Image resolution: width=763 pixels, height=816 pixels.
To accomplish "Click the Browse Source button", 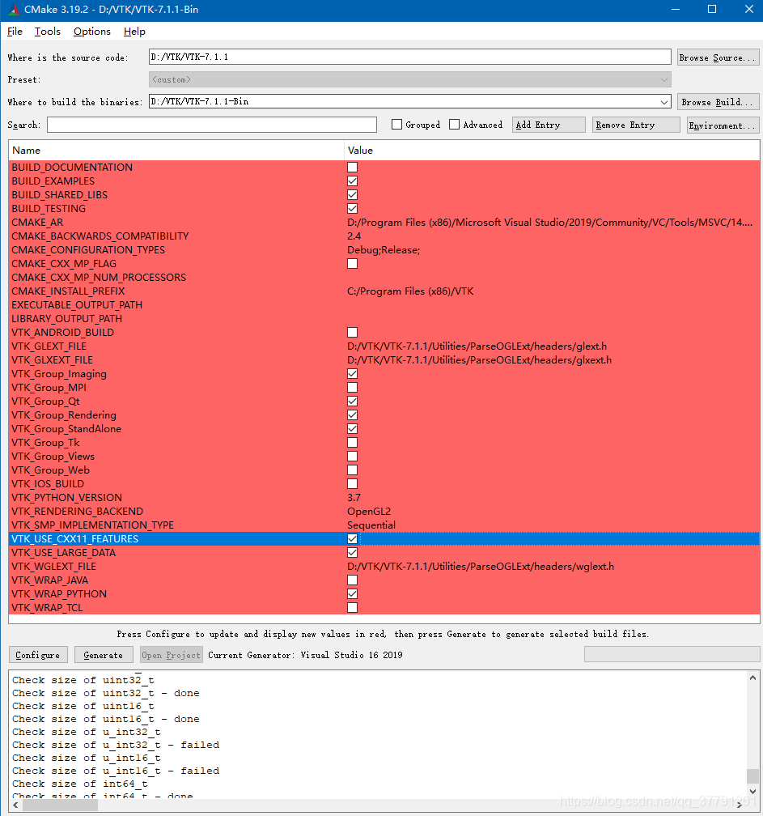I will (x=718, y=57).
